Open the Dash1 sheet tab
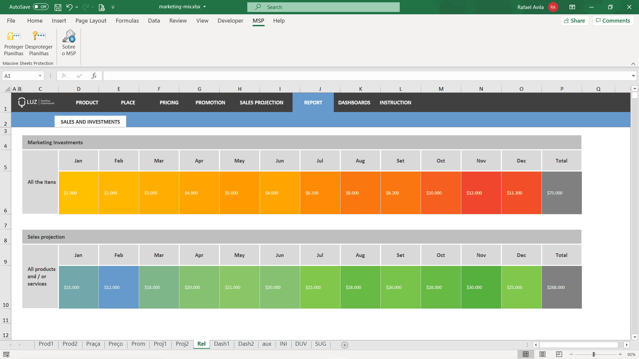This screenshot has width=639, height=359. (x=221, y=344)
